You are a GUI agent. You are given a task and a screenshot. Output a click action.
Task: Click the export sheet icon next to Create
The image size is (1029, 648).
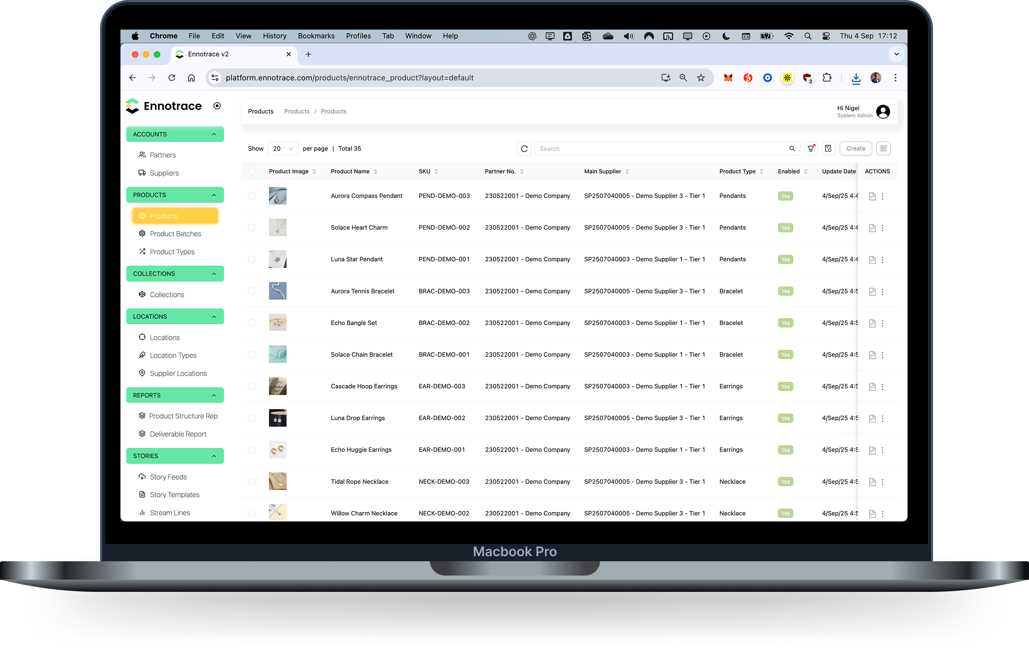click(828, 148)
